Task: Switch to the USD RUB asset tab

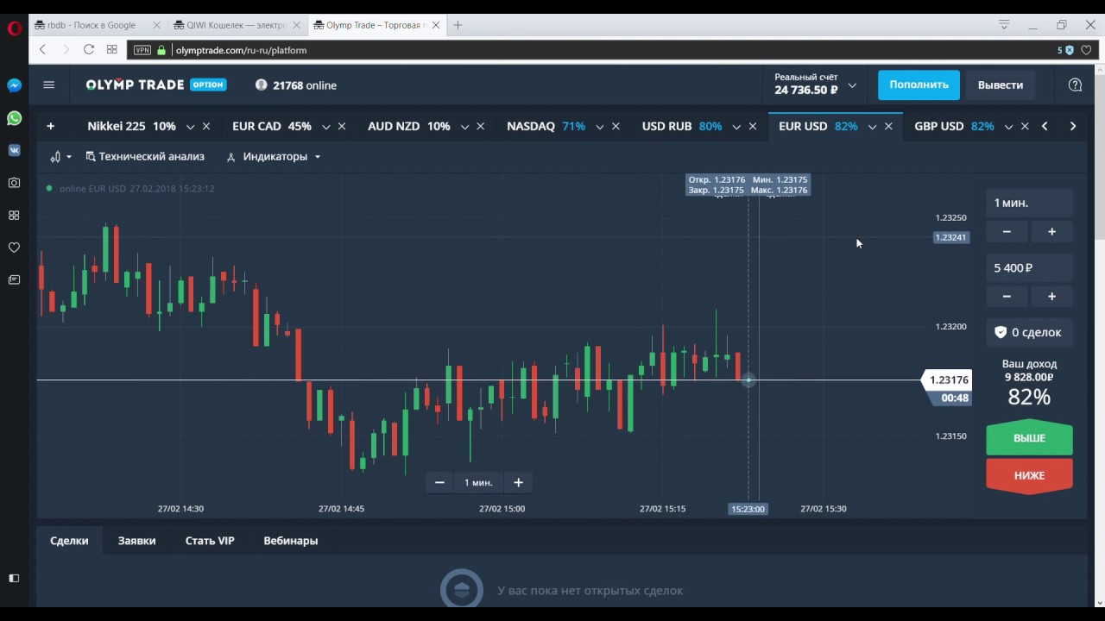Action: [x=666, y=126]
